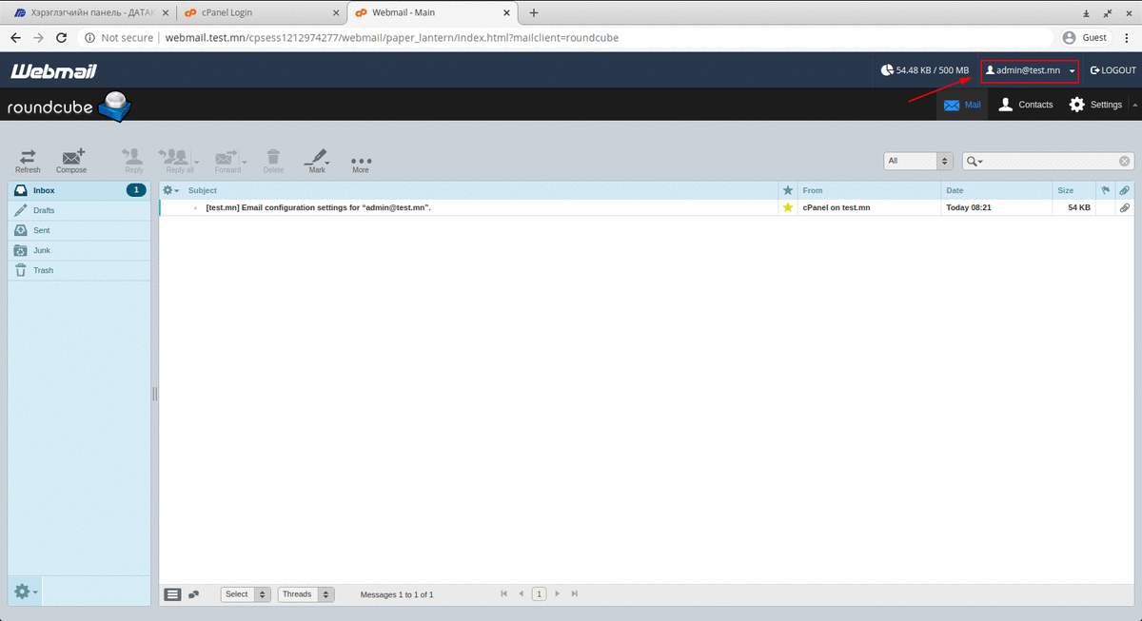Collapse the top bar with the small arrow beside Settings
The image size is (1142, 621).
click(1133, 105)
